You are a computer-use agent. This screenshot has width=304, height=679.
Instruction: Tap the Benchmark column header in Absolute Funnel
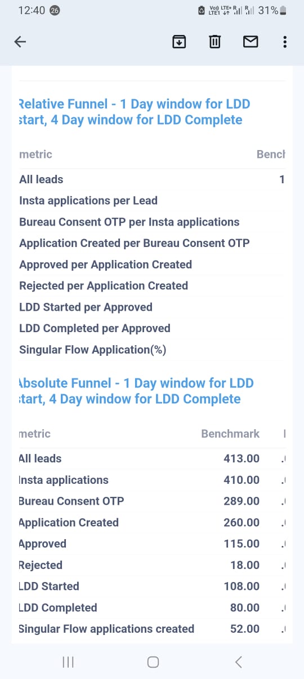tap(230, 434)
